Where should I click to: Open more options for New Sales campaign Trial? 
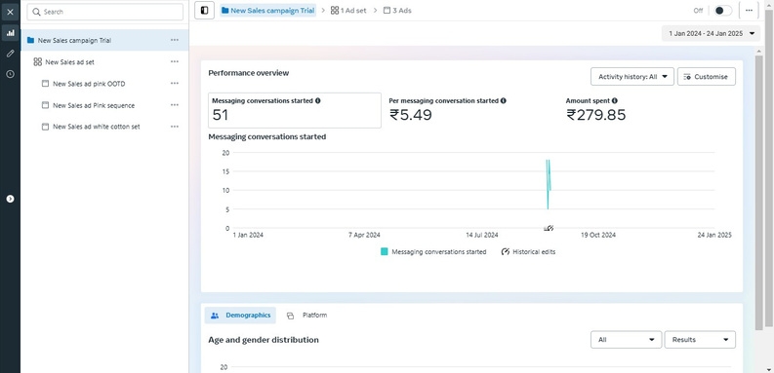click(x=175, y=40)
